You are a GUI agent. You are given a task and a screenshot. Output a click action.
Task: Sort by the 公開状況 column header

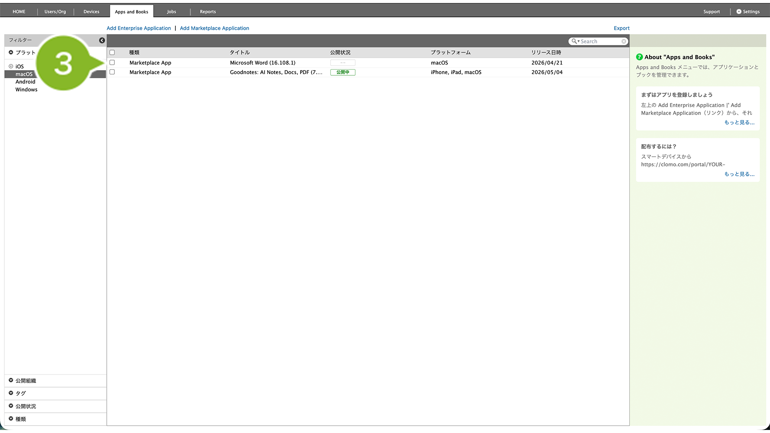[x=340, y=52]
